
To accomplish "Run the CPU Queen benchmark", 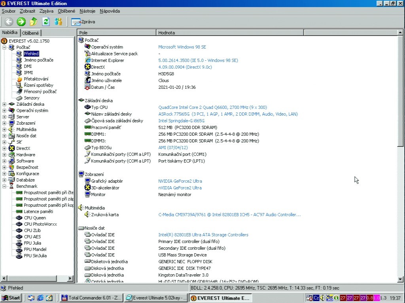I will [x=34, y=218].
